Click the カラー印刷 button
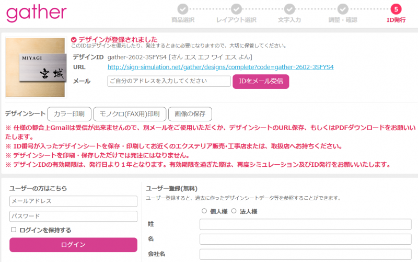 (69, 113)
